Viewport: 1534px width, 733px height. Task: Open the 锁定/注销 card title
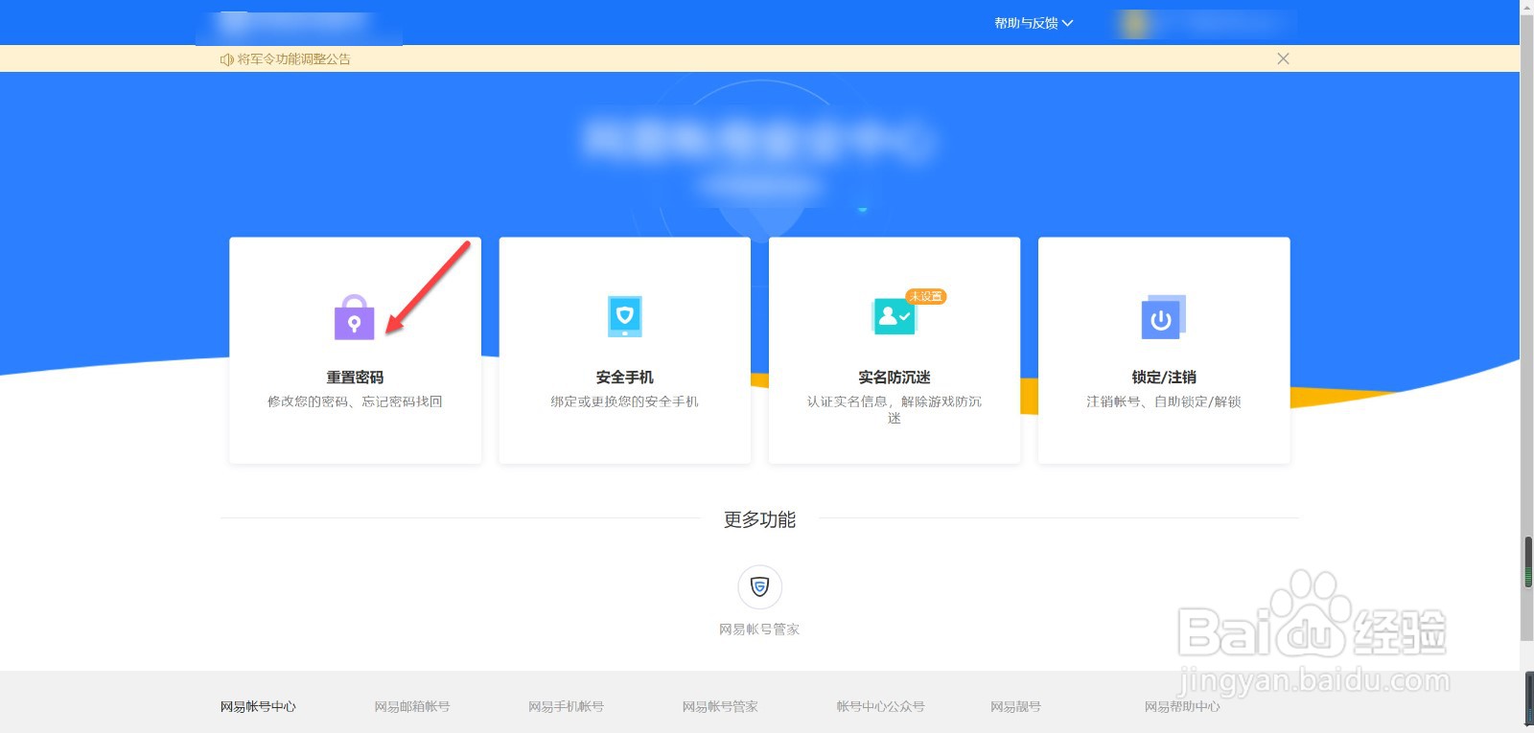click(1164, 378)
